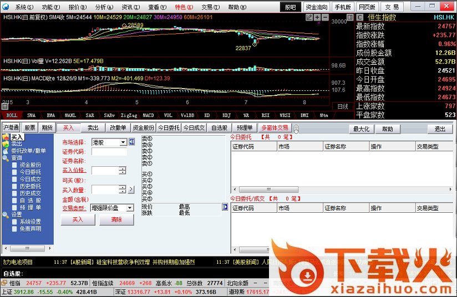
Task: Select 今日委托 in the left tree
Action: click(x=30, y=179)
